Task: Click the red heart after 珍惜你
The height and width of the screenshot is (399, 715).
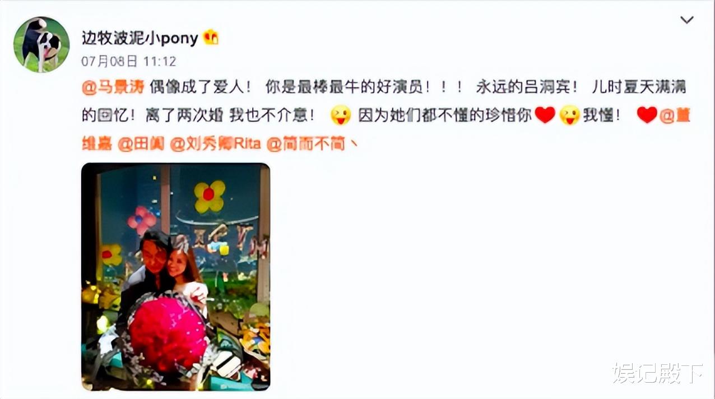Action: pyautogui.click(x=545, y=115)
